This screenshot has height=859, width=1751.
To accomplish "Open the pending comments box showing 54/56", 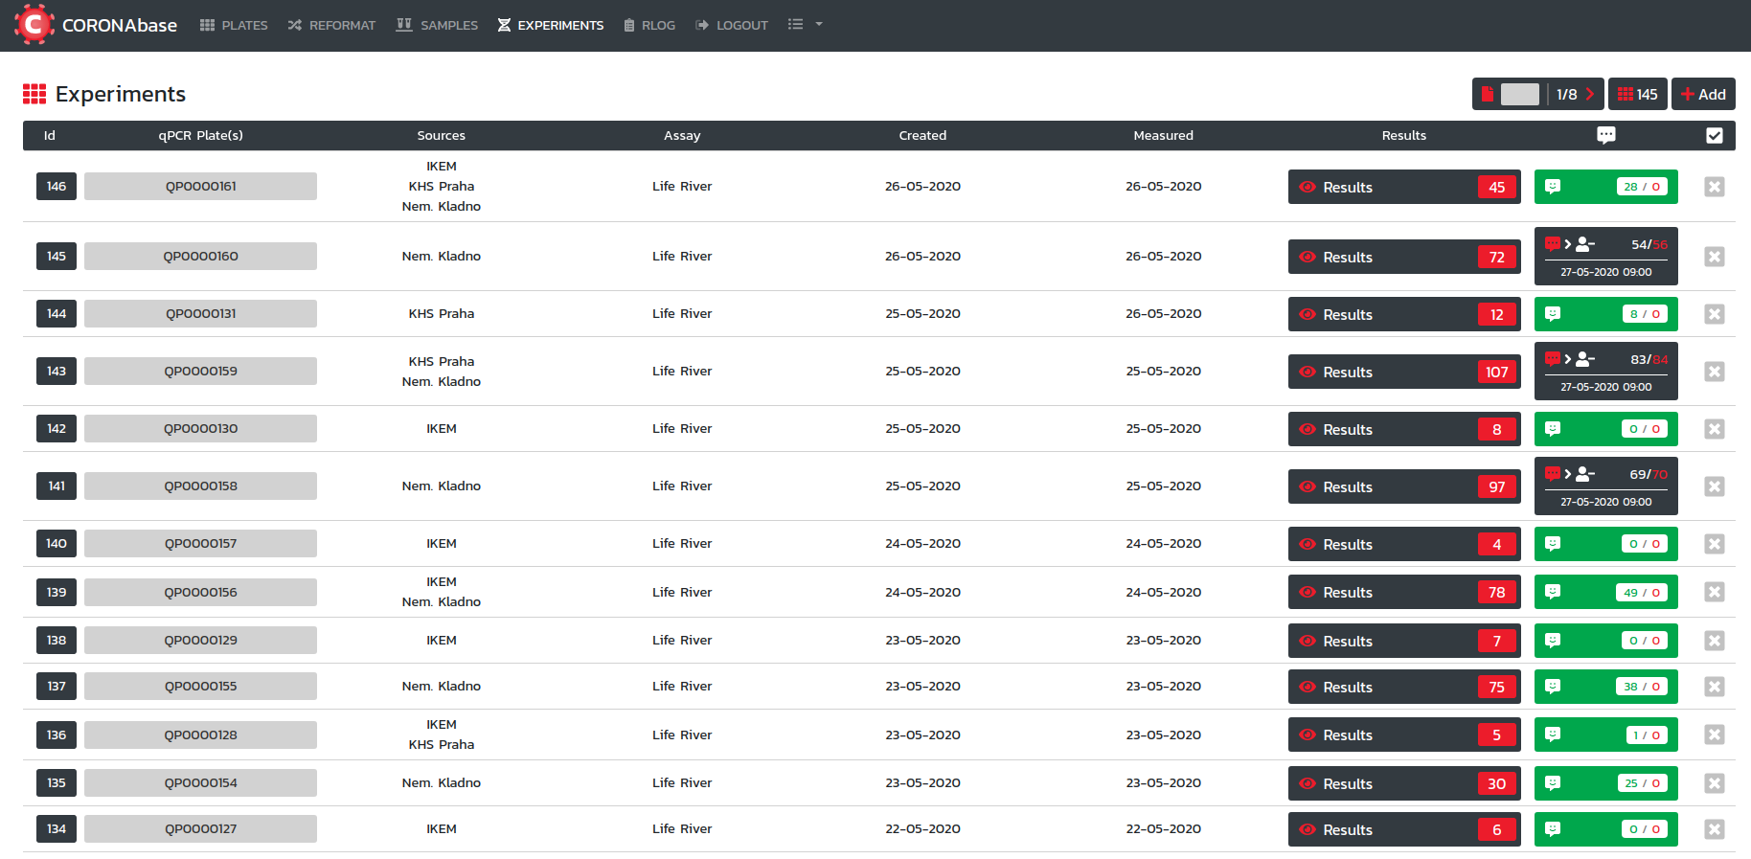I will click(x=1605, y=257).
